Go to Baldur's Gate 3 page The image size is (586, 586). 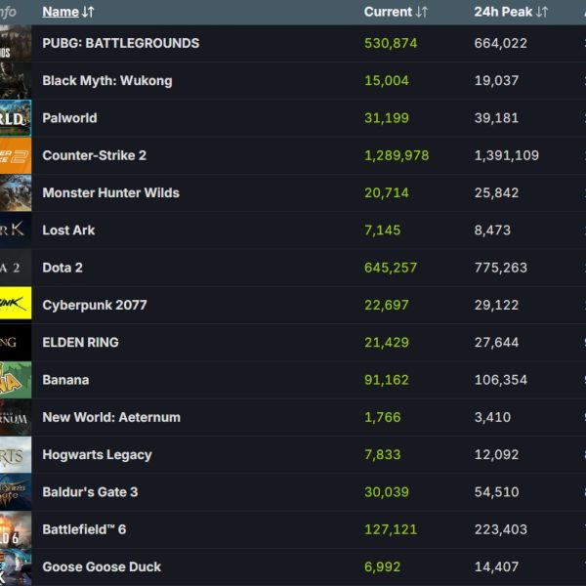point(90,492)
